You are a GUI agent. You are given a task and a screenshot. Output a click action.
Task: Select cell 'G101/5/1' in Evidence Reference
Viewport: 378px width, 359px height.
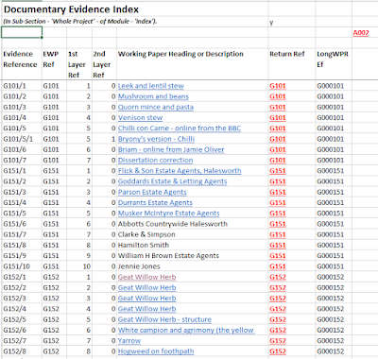(22, 139)
